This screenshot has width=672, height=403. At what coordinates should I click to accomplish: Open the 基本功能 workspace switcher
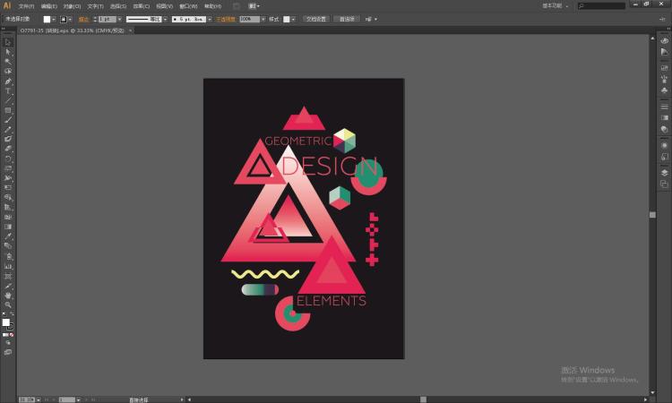click(555, 6)
